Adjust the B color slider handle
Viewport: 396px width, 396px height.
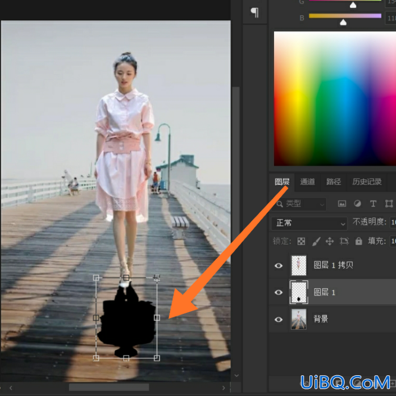343,22
